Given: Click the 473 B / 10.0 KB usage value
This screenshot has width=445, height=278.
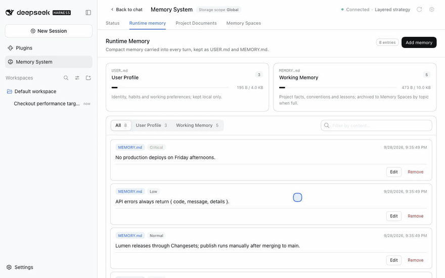Looking at the screenshot, I should point(416,87).
